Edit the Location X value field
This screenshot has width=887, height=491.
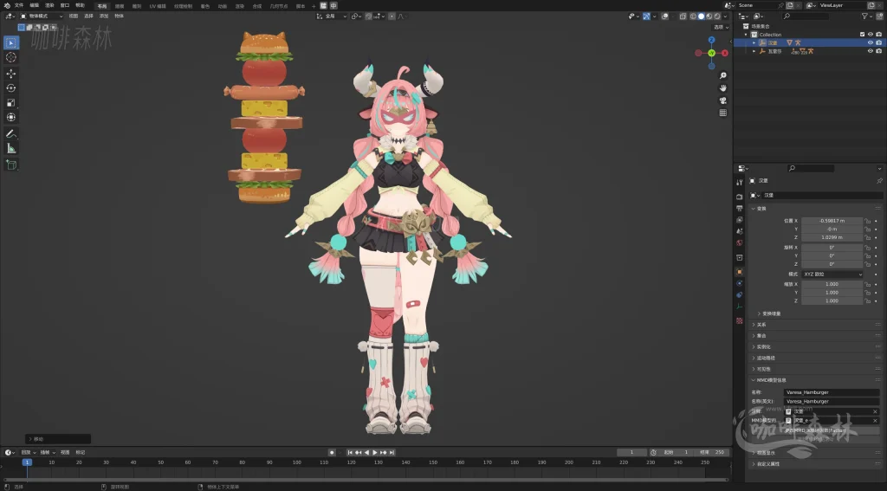832,221
